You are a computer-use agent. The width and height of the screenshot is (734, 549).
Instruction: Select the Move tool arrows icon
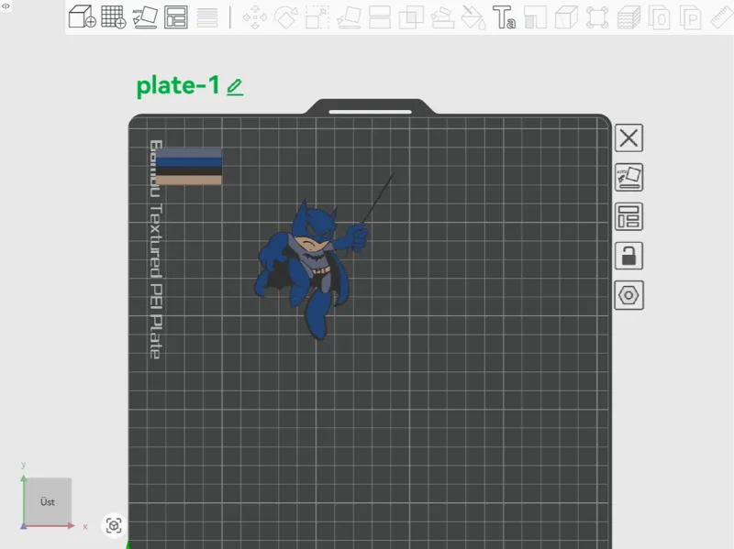pos(255,17)
